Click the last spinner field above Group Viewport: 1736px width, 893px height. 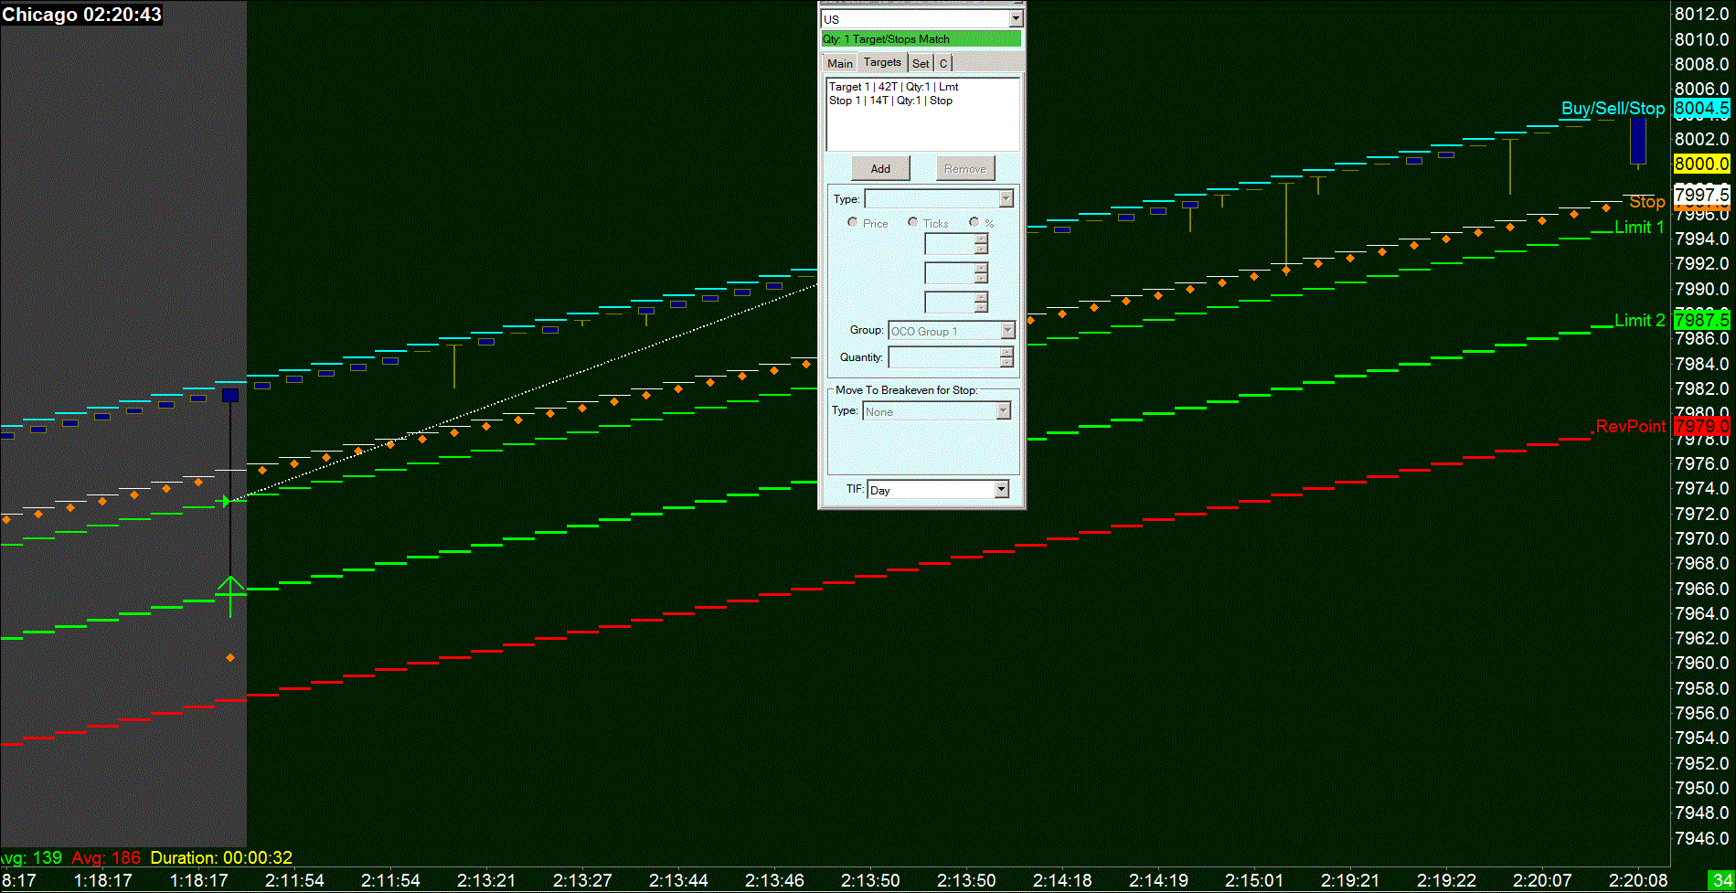(x=951, y=302)
